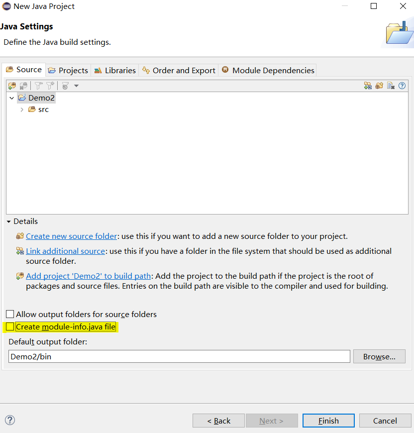Open help from the source toolbar question mark
414x433 pixels.
pos(402,86)
